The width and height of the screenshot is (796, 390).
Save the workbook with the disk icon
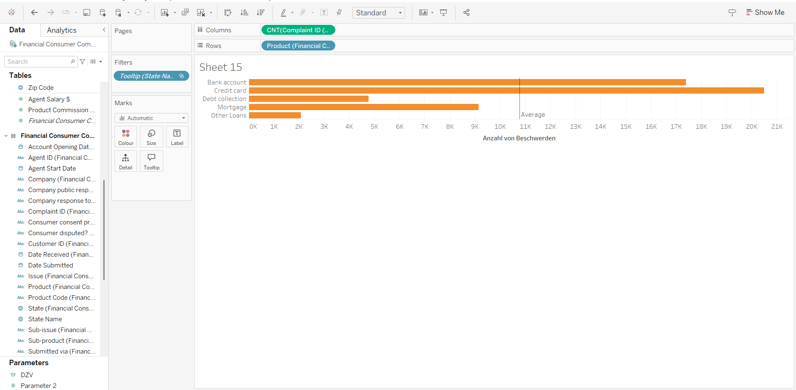(87, 12)
